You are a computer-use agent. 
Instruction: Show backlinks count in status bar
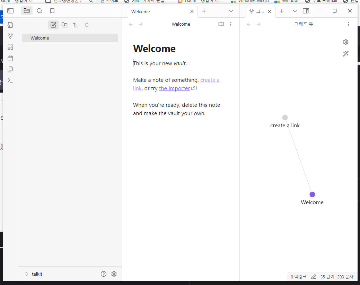coord(298,277)
